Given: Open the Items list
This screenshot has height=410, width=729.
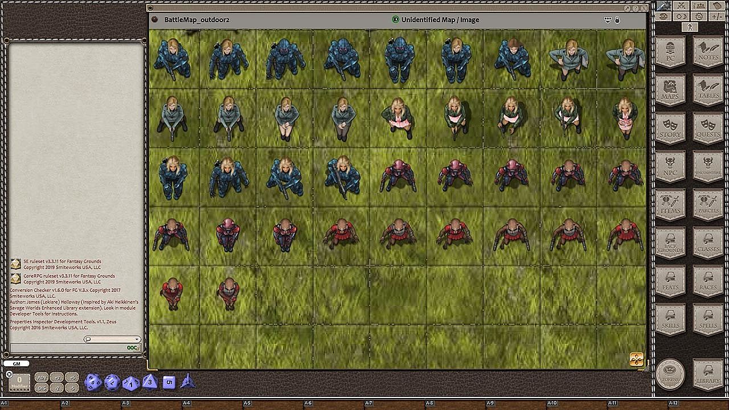Looking at the screenshot, I should pyautogui.click(x=670, y=204).
